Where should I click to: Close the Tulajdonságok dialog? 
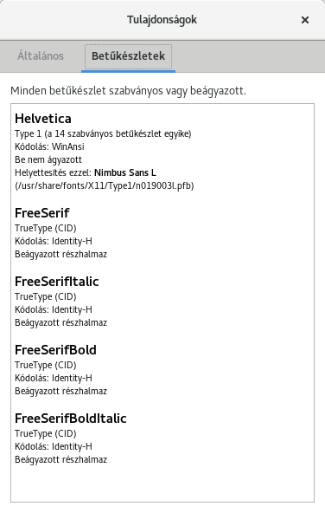point(305,20)
